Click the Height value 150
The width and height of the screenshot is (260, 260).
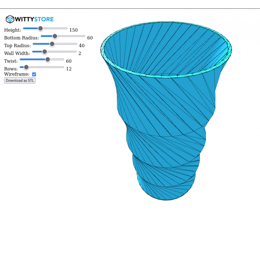(x=74, y=30)
